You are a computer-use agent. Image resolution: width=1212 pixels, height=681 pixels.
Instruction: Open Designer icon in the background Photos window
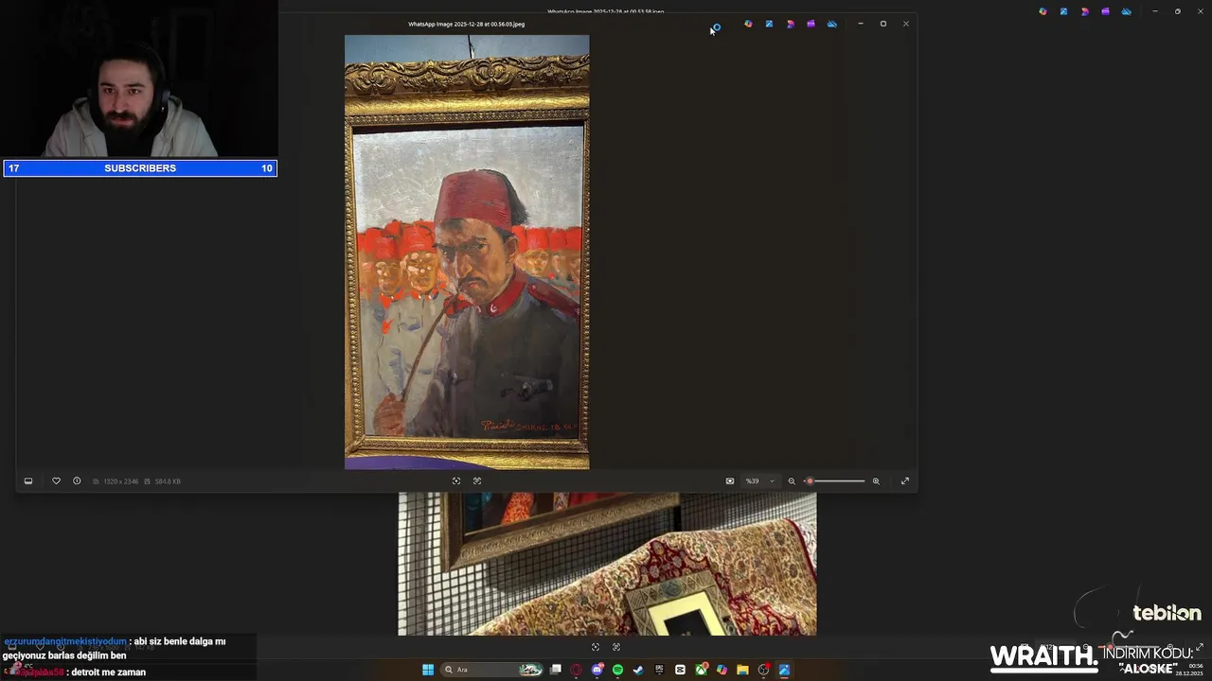pyautogui.click(x=1043, y=11)
